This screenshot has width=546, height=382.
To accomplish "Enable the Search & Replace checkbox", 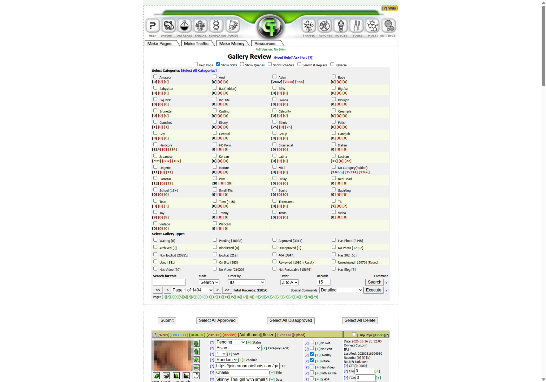I will 300,64.
